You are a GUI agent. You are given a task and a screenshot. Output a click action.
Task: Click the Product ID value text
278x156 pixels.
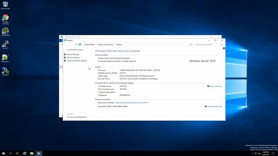coord(117,107)
